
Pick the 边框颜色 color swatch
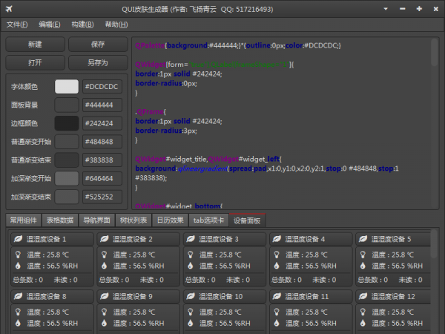tap(67, 123)
